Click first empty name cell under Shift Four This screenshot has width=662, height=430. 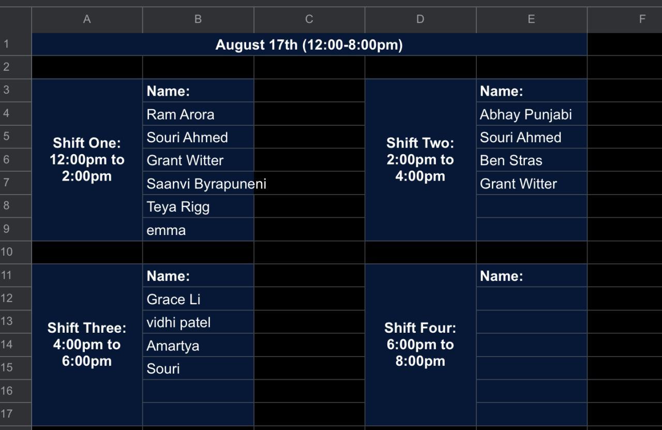(x=531, y=299)
